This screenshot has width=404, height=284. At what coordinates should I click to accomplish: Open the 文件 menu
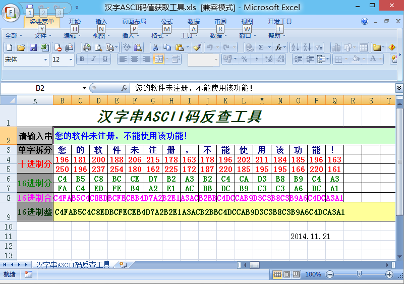40,36
